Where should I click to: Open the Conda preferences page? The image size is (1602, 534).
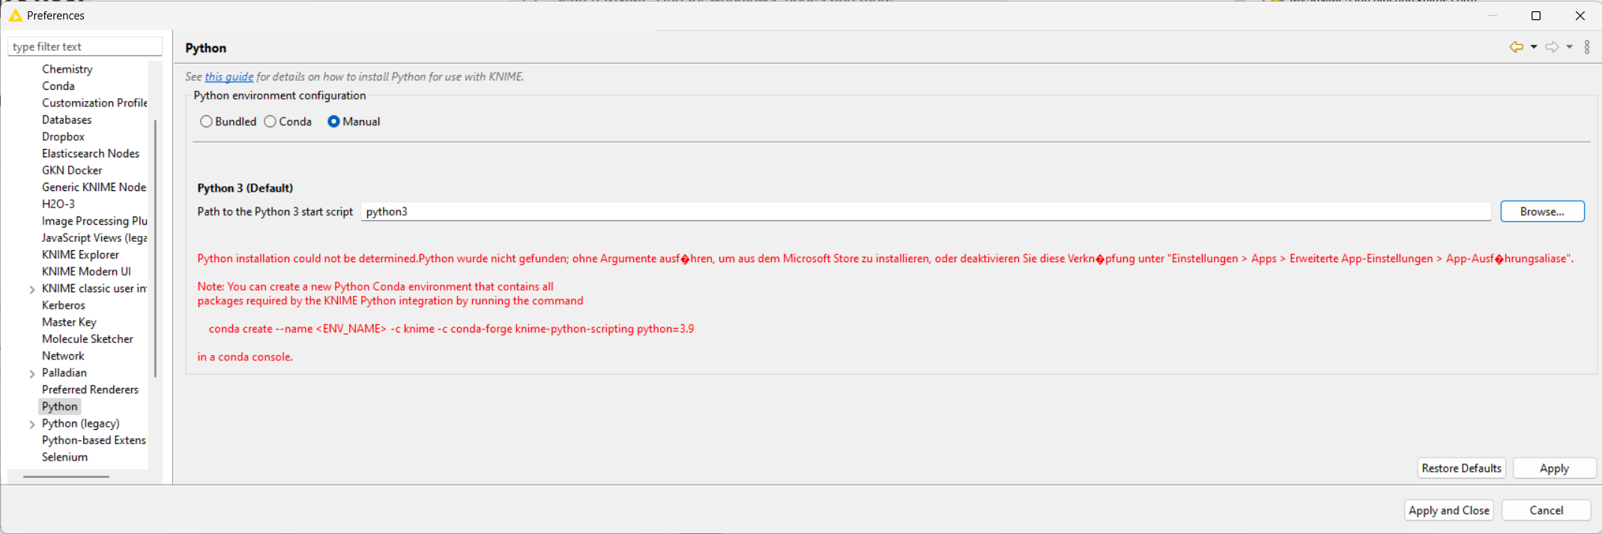tap(58, 86)
